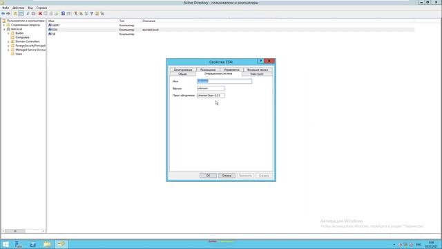Screen dimensions: 442x249
Task: Click the Пакет обновления field
Action: point(211,95)
